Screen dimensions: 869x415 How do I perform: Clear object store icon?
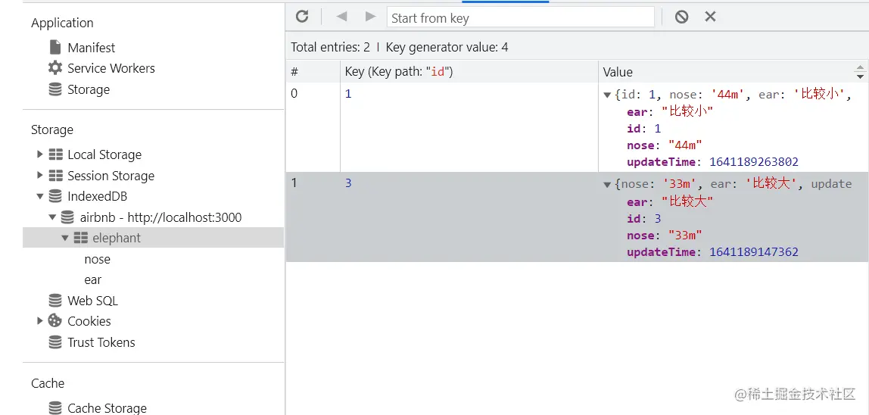(682, 17)
